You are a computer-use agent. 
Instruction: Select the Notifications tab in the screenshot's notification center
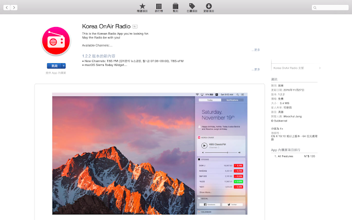(x=232, y=100)
